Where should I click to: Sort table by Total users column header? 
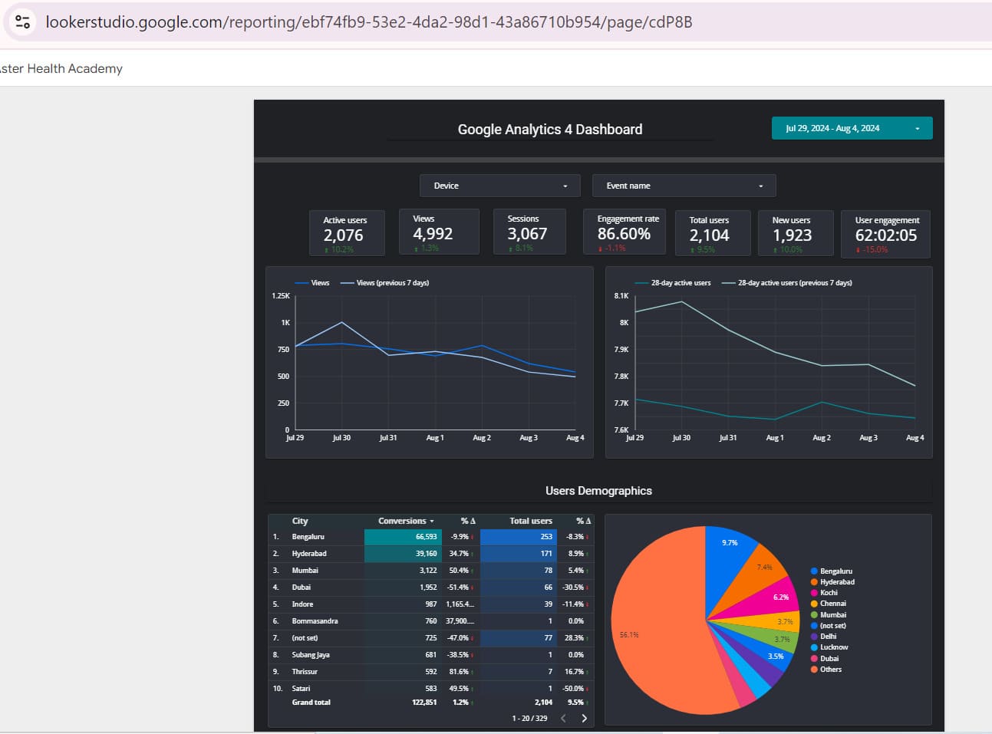[531, 521]
